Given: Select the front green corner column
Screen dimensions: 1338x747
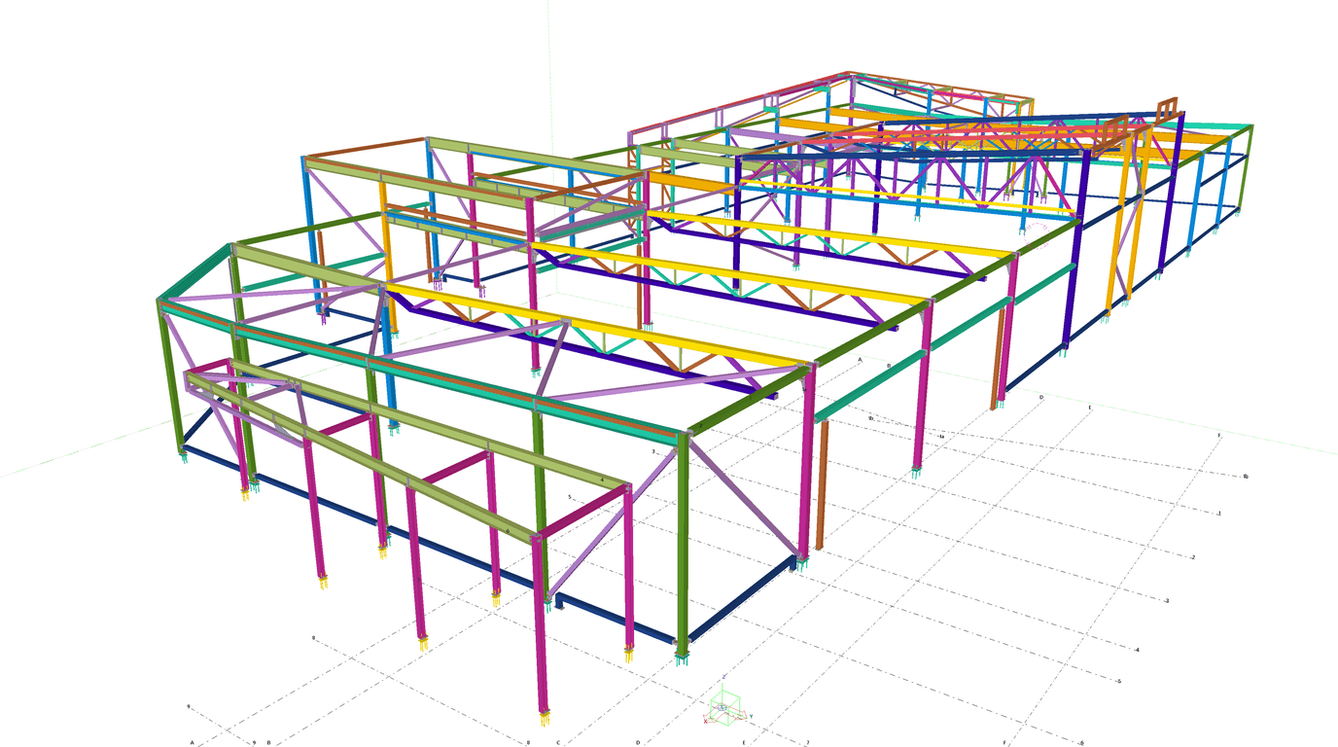Looking at the screenshot, I should [x=684, y=545].
